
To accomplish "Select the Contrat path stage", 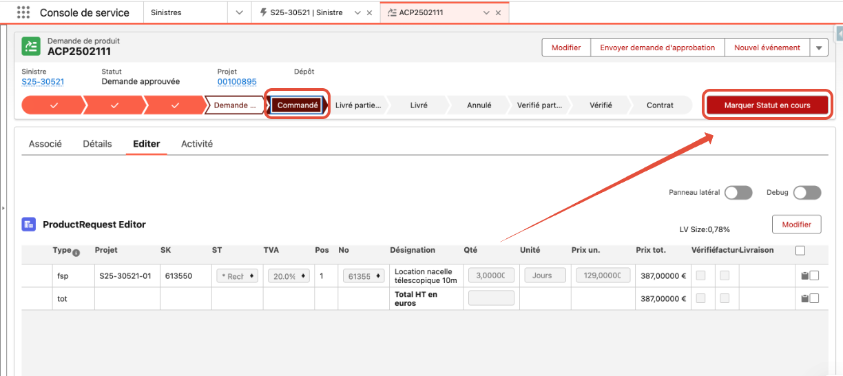I will pyautogui.click(x=660, y=105).
